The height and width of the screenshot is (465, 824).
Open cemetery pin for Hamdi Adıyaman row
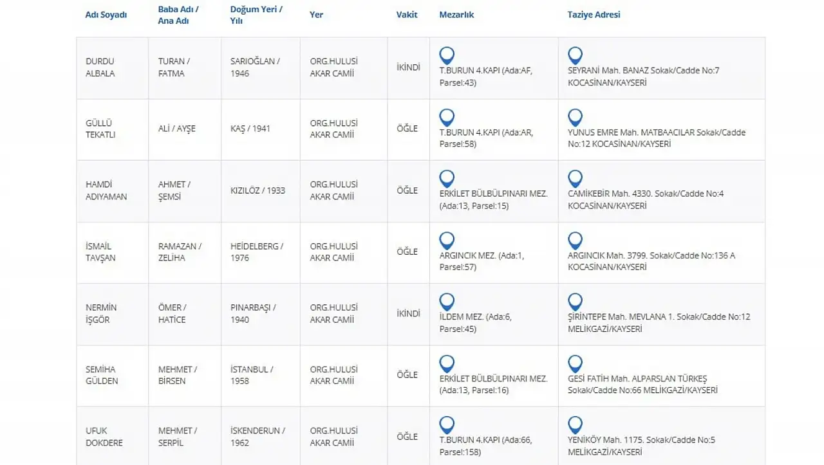447,179
